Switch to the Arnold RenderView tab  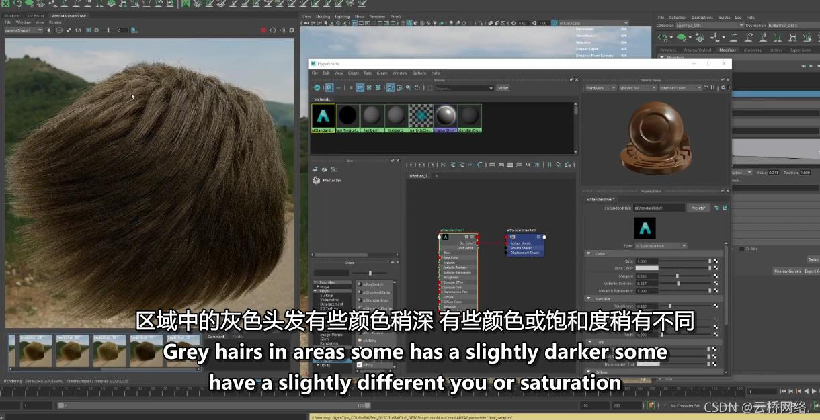pyautogui.click(x=69, y=15)
